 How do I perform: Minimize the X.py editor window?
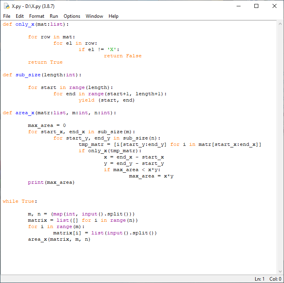click(238, 6)
